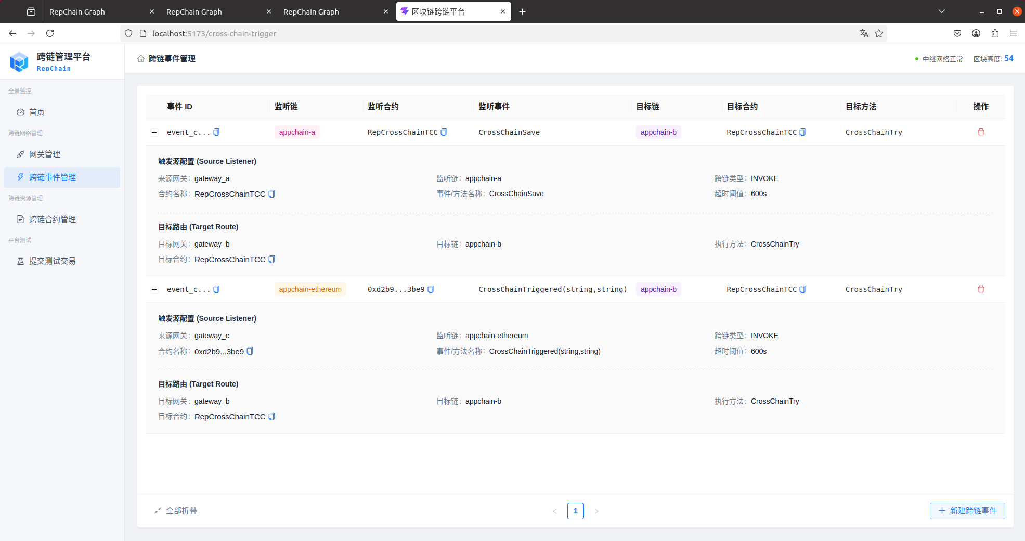The width and height of the screenshot is (1025, 541).
Task: Open 首页 in the sidebar
Action: [x=62, y=112]
